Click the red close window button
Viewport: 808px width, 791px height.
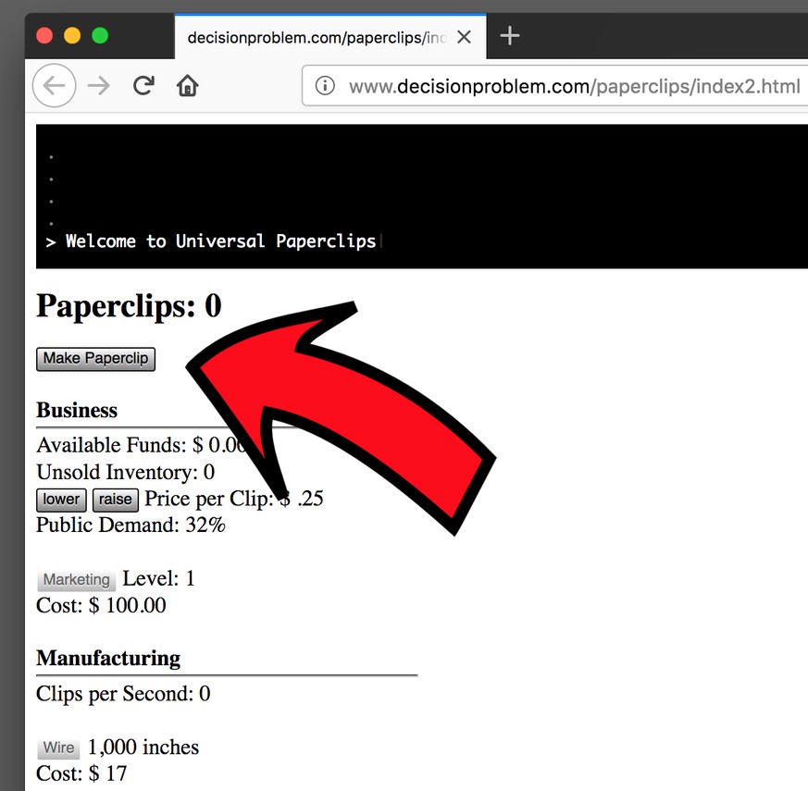coord(44,36)
